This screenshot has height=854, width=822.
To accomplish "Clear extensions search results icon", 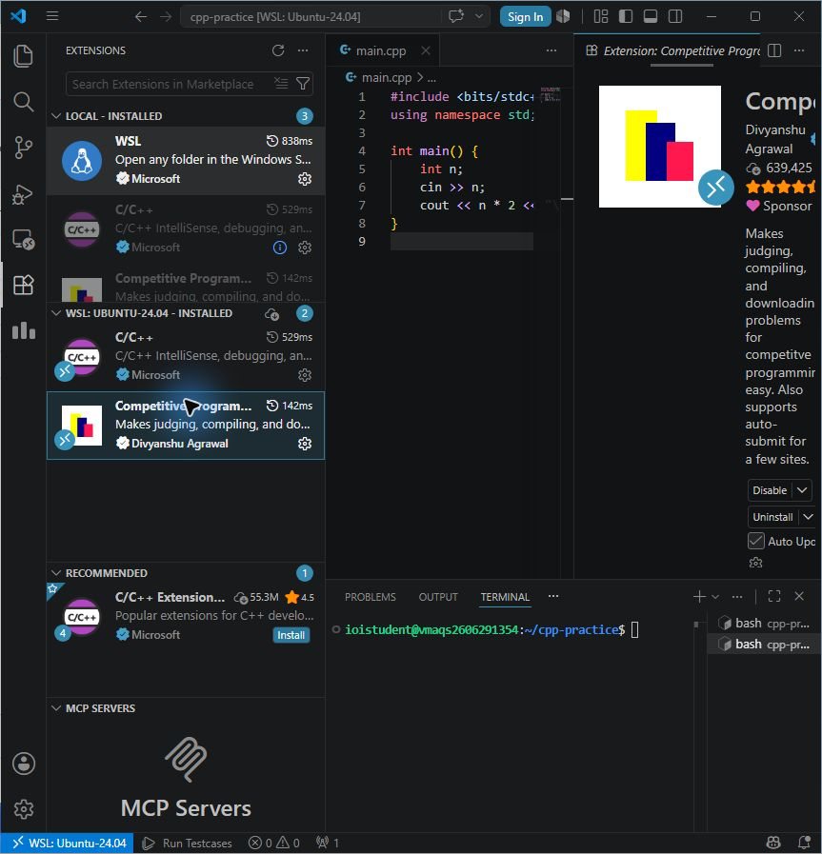I will pos(281,84).
